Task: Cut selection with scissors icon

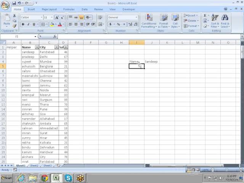Action: pyautogui.click(x=14, y=16)
